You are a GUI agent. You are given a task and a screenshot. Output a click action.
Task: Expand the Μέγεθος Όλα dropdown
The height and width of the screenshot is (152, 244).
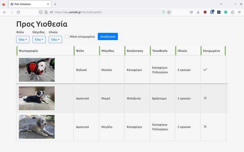(x=39, y=40)
